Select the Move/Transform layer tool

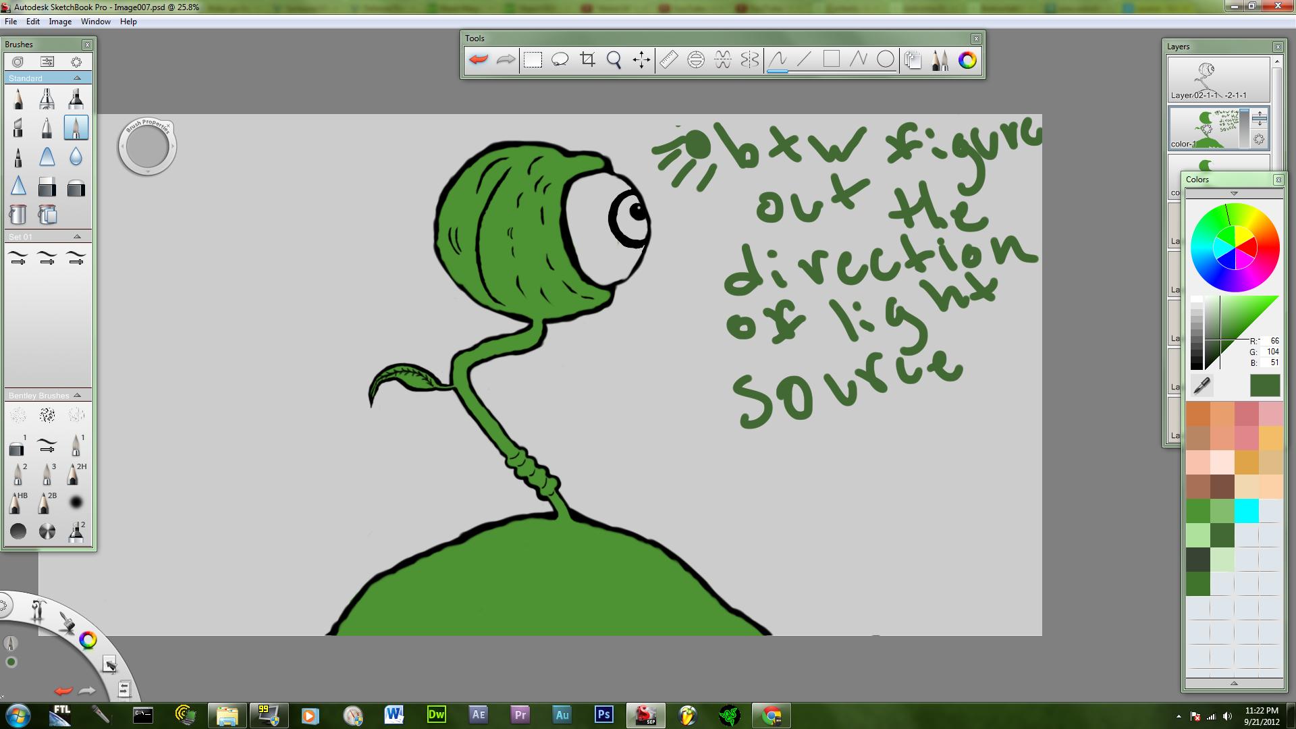click(x=641, y=60)
